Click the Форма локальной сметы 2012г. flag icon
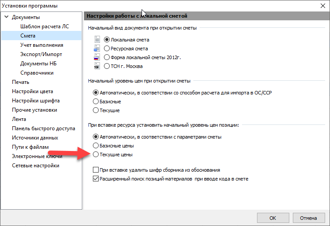The height and width of the screenshot is (226, 330). pyautogui.click(x=97, y=57)
